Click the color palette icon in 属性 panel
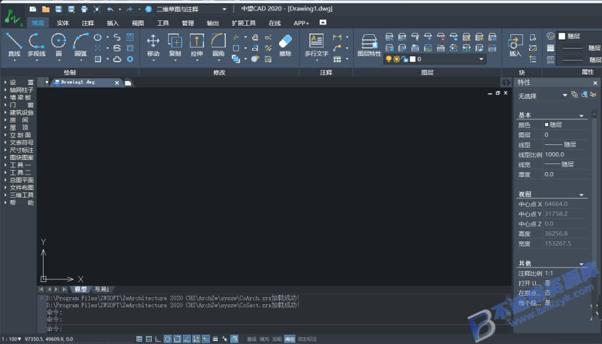 click(550, 36)
